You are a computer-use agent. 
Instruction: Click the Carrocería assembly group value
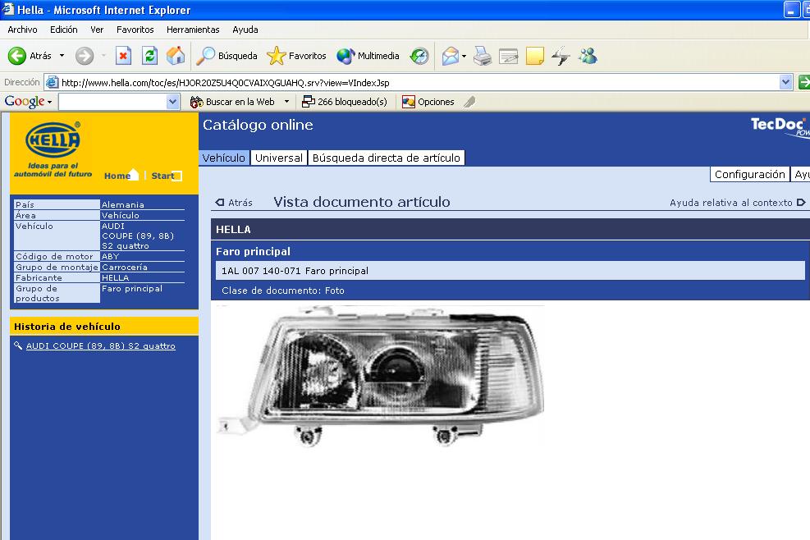pyautogui.click(x=125, y=268)
